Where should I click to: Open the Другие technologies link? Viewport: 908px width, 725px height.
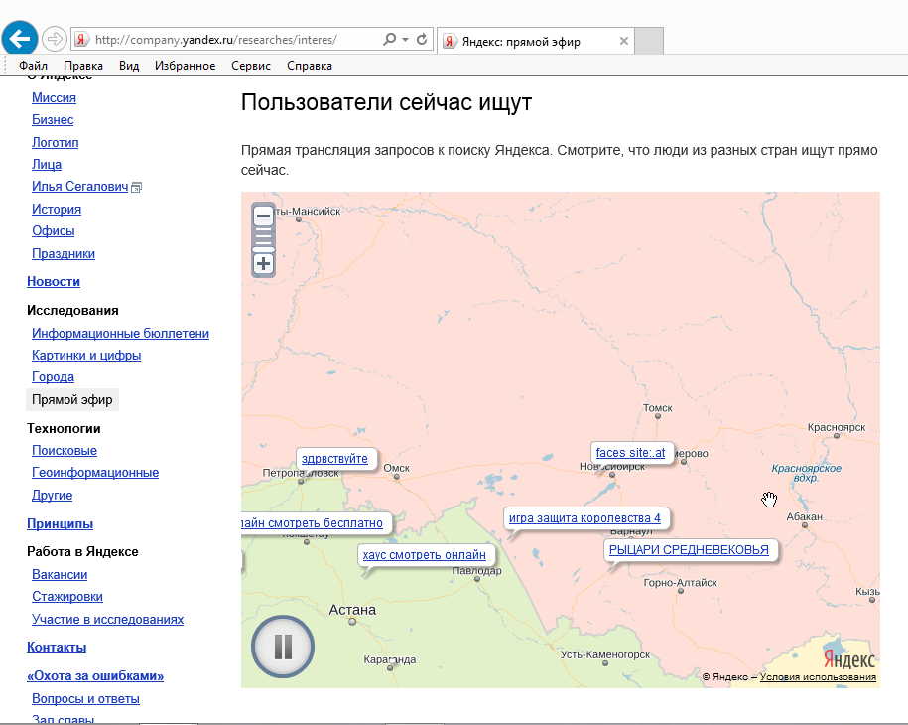click(x=53, y=496)
